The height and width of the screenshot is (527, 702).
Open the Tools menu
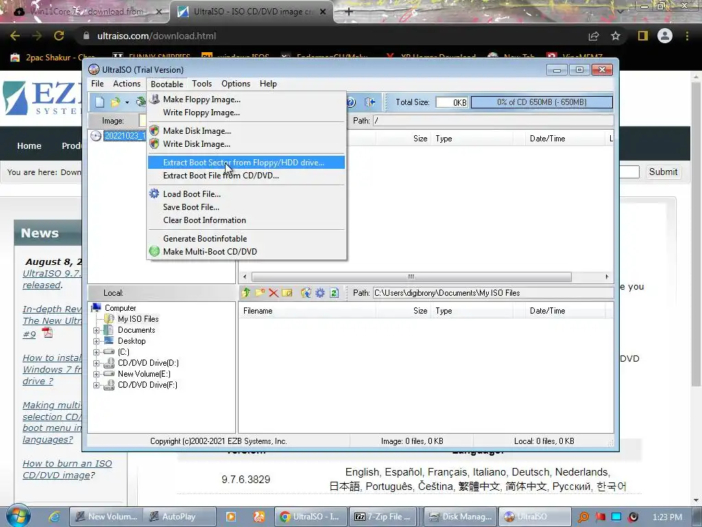click(202, 84)
